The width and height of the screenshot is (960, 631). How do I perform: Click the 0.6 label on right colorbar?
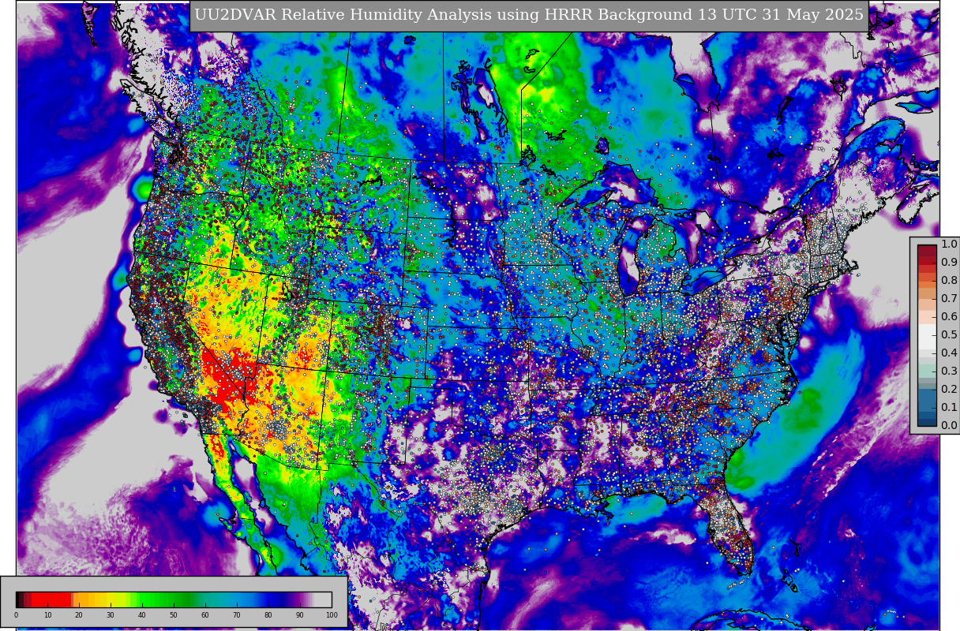[x=949, y=316]
